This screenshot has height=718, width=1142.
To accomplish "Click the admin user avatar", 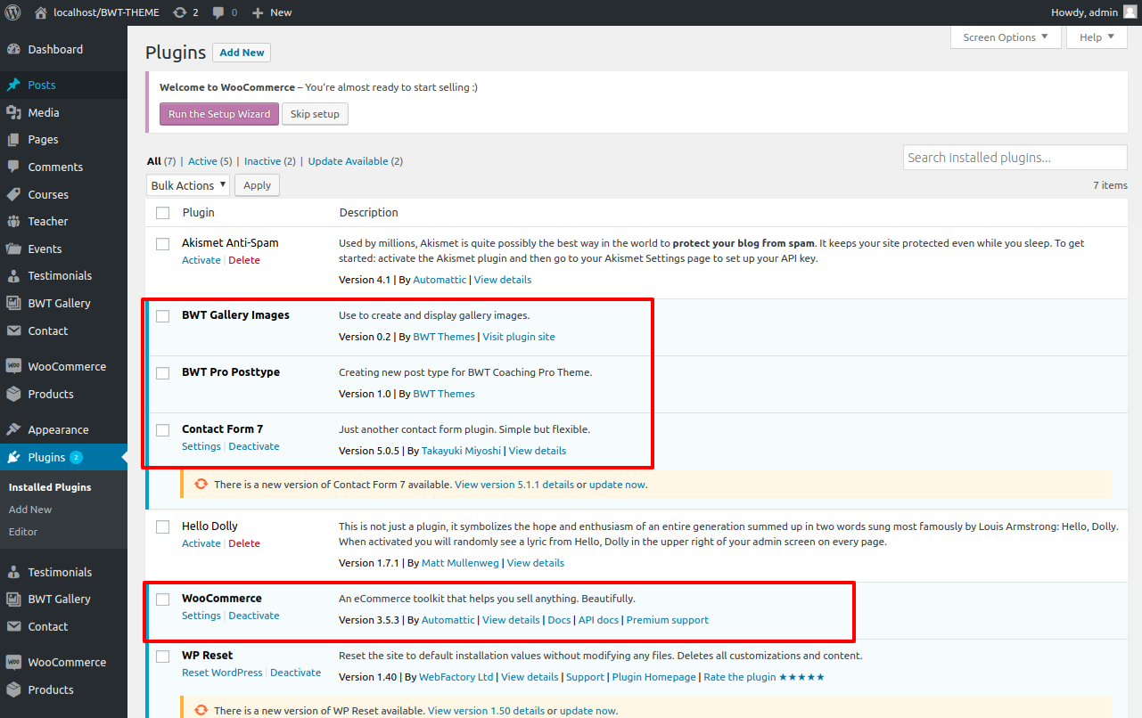I will click(x=1130, y=12).
